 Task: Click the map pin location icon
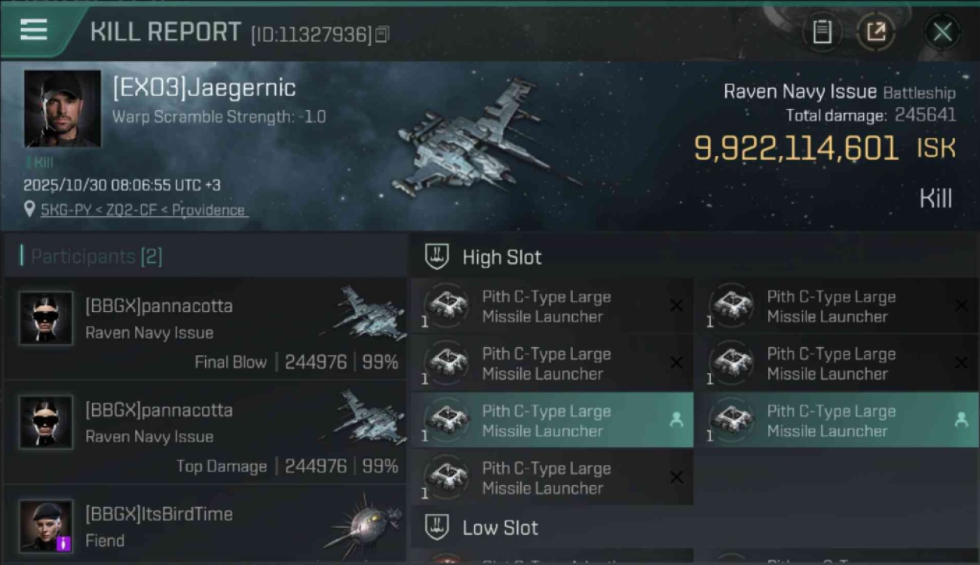click(x=29, y=210)
